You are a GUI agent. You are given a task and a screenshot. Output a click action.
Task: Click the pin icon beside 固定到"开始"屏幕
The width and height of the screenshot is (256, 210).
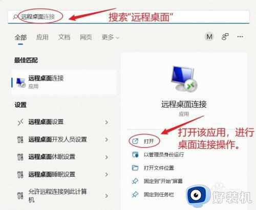(x=135, y=181)
